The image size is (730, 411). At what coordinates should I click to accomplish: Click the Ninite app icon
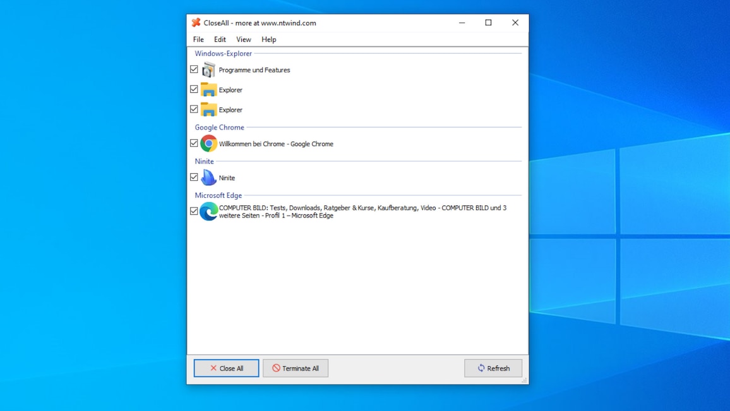[x=208, y=178]
